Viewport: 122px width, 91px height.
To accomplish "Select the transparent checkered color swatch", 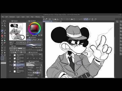I will coord(4,63).
